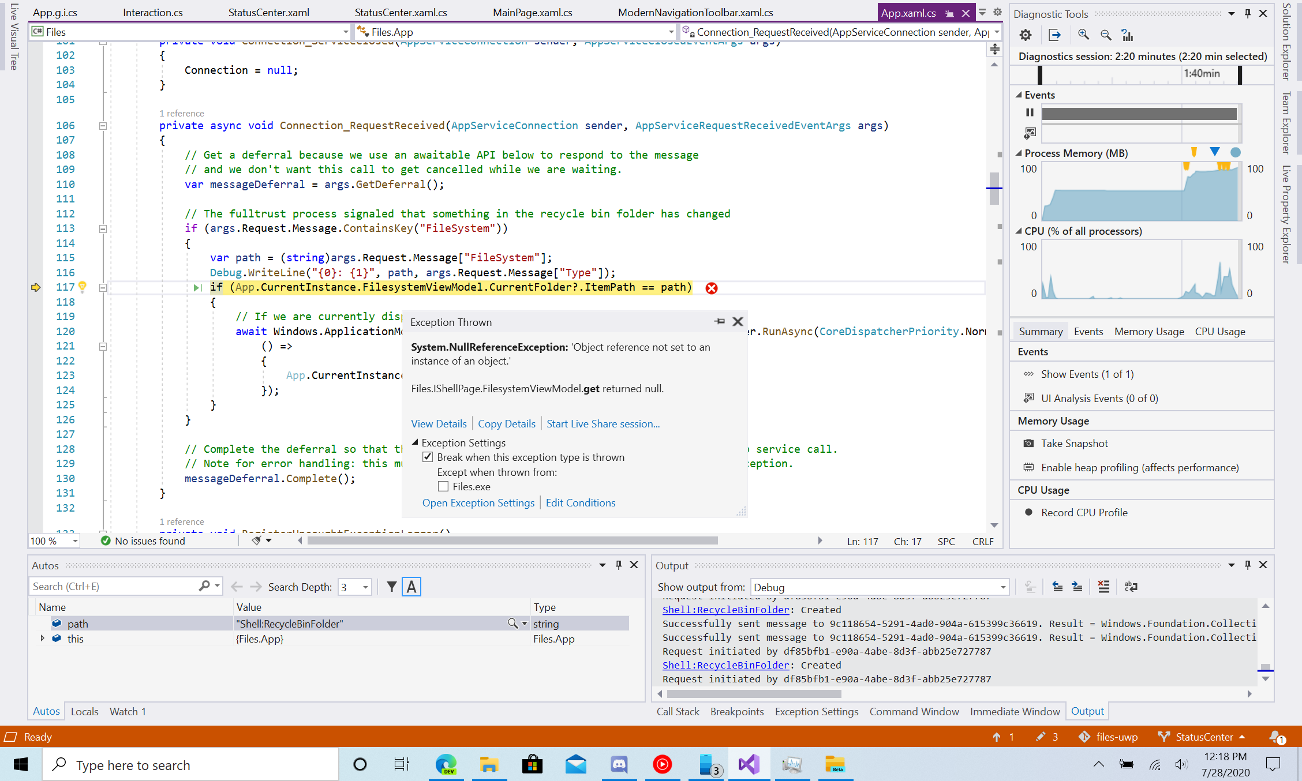Zoom in on the diagnostics timeline
Viewport: 1302px width, 781px height.
[1083, 35]
